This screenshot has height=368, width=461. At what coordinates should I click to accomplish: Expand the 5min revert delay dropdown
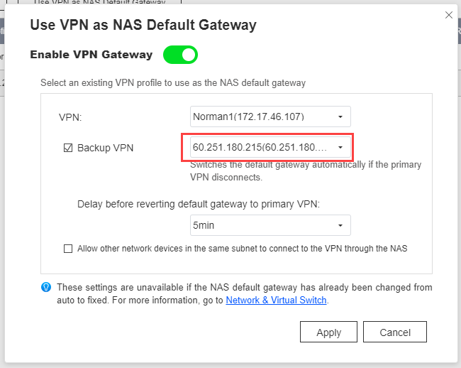(x=270, y=225)
